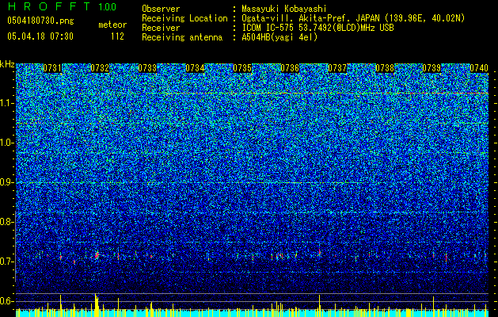Click the 0731 time marker
Screen dimensions: 498x317
(52, 68)
